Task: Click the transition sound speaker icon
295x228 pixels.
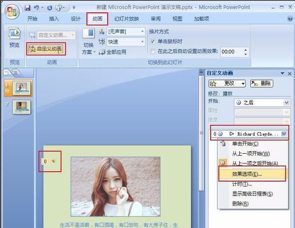Action: coord(102,32)
